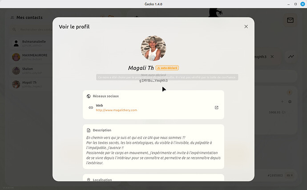Screen dimensions: 307x190
Task: Open http://www.magalithery.com link
Action: coord(116,110)
